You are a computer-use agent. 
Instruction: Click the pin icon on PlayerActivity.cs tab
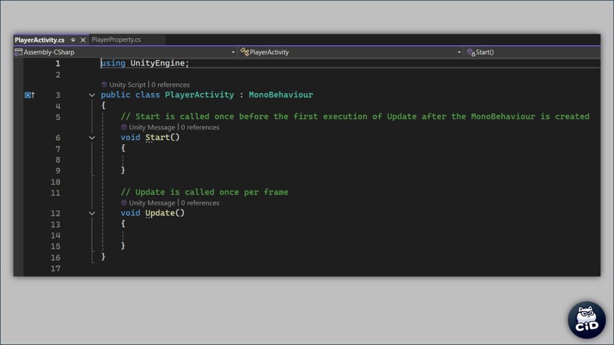pyautogui.click(x=73, y=40)
